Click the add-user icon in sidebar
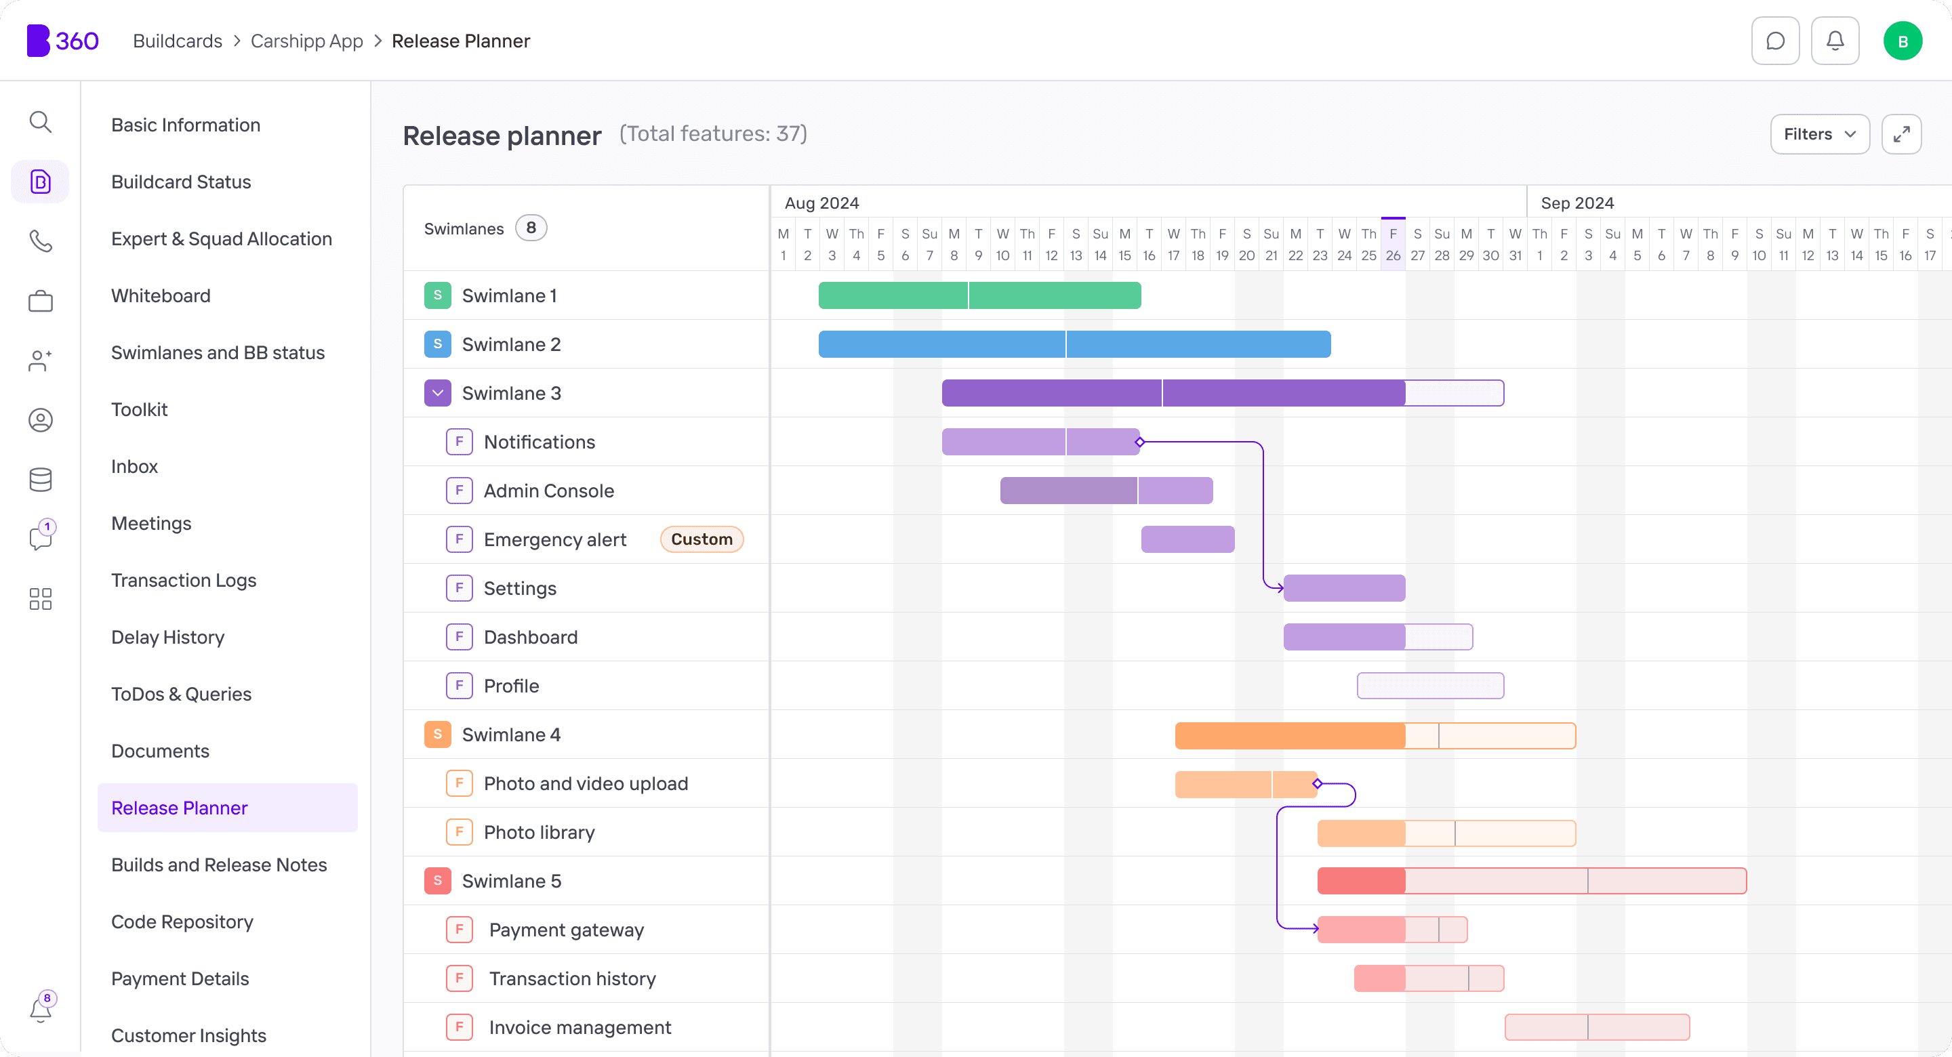1952x1057 pixels. [x=40, y=360]
